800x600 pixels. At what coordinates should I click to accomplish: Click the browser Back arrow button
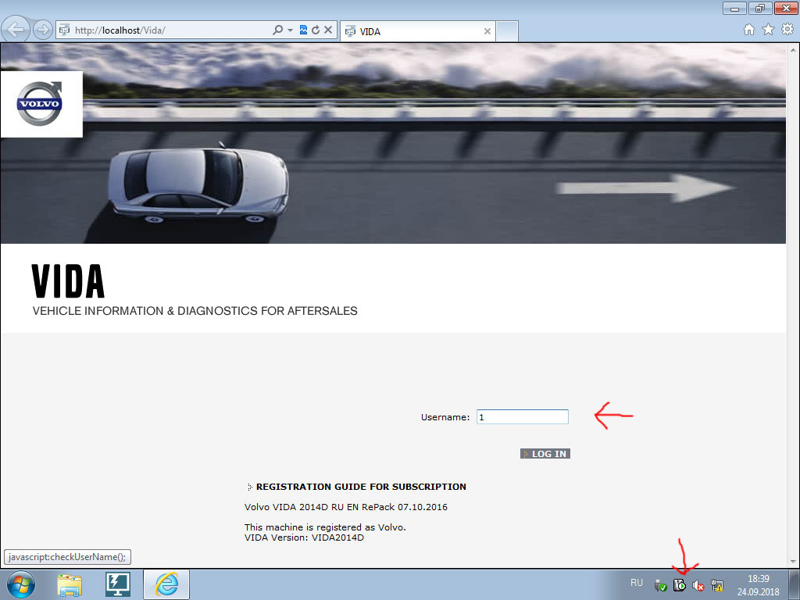16,30
